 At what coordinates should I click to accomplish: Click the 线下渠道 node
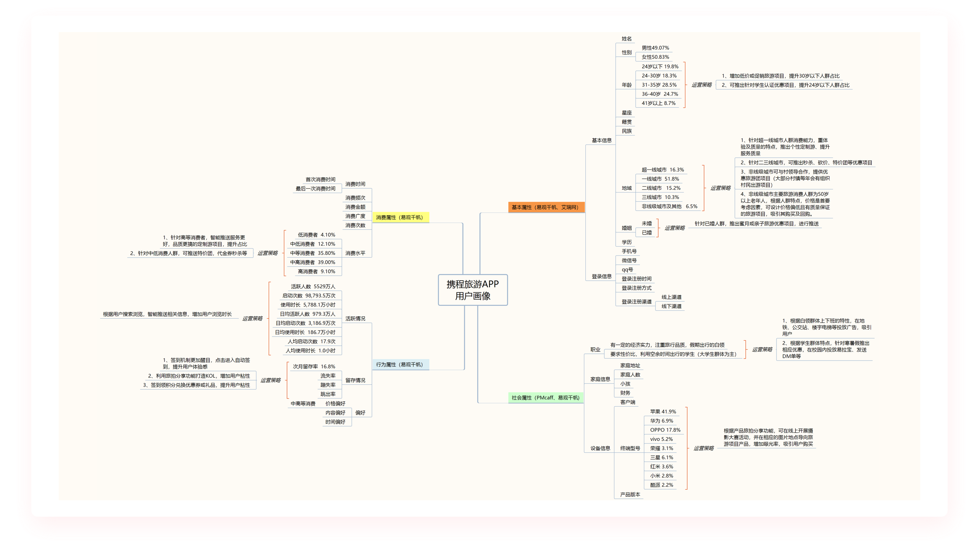click(671, 306)
